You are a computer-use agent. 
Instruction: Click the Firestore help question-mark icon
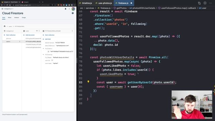point(73,13)
